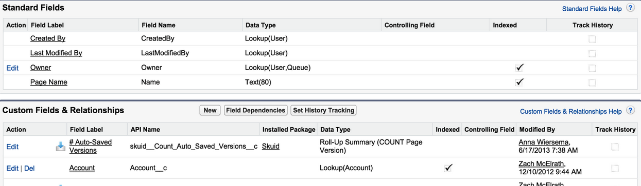The image size is (641, 186).
Task: Click the Del link for Account field
Action: (29, 168)
